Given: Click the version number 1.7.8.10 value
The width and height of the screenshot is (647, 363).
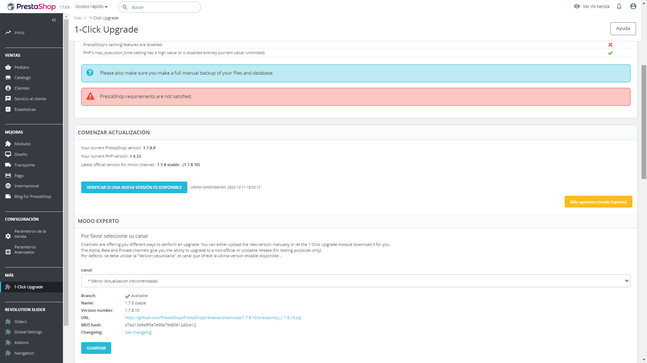Looking at the screenshot, I should coord(132,310).
